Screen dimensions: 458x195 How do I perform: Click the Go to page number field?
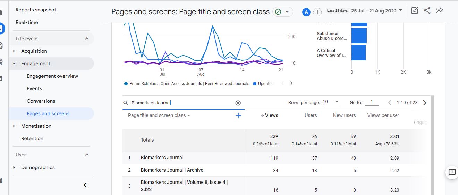(372, 102)
